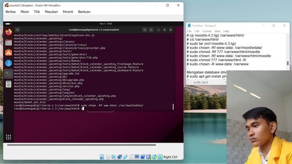Click 'moodle/blocks/calendar_upcoming/upgrade.txt' in terminal
This screenshot has height=164, width=292.
pos(47,74)
